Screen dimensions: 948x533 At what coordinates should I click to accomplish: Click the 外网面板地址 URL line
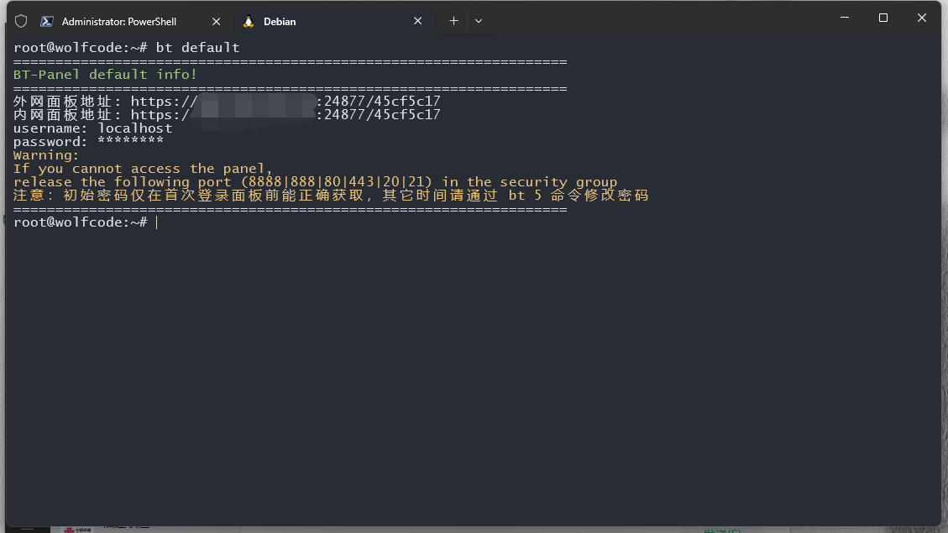[227, 101]
